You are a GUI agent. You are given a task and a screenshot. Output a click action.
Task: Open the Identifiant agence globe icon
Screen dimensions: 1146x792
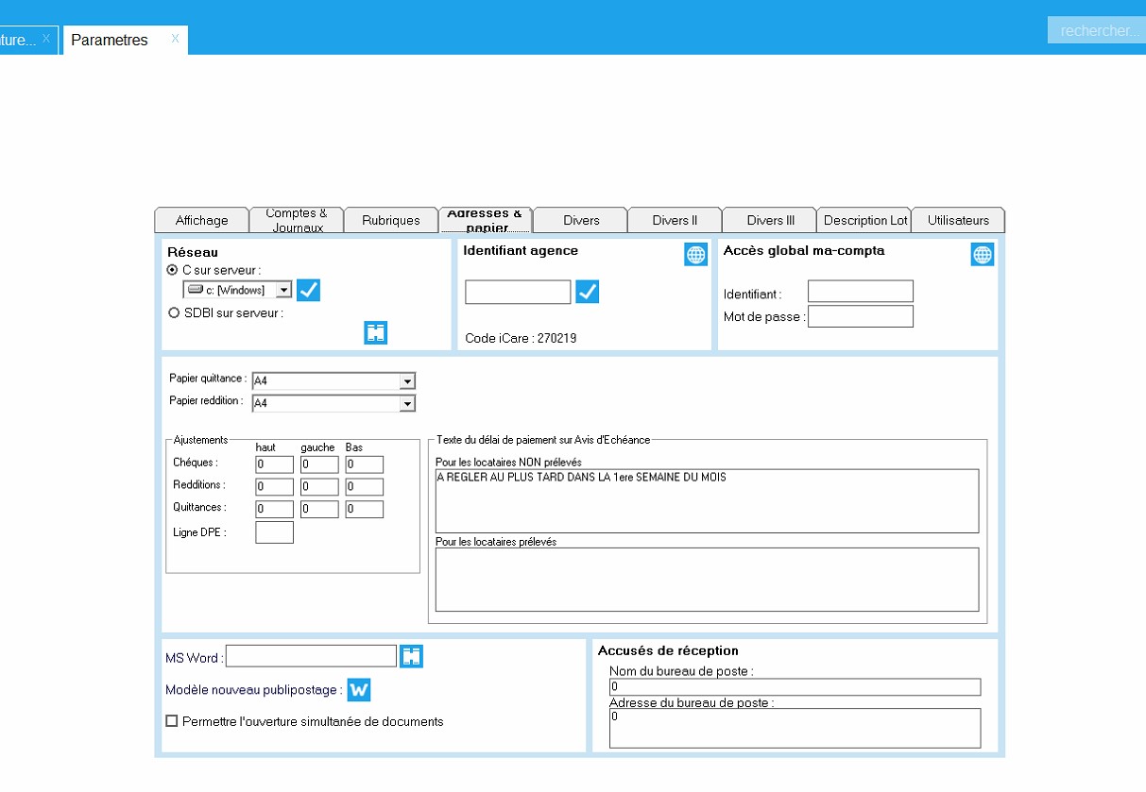point(695,254)
